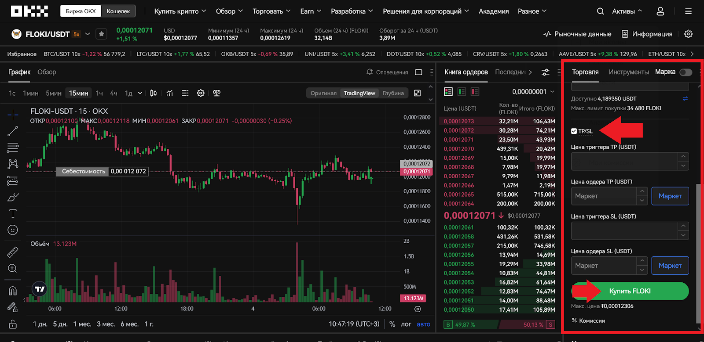Viewport: 704px width, 342px height.
Task: Open the FLOKI/USDT pair selector arrow
Action: point(88,34)
